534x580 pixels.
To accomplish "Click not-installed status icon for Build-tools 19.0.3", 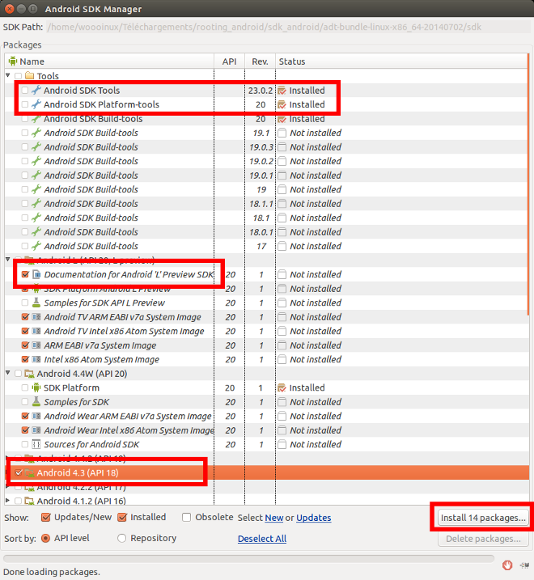I will 282,147.
